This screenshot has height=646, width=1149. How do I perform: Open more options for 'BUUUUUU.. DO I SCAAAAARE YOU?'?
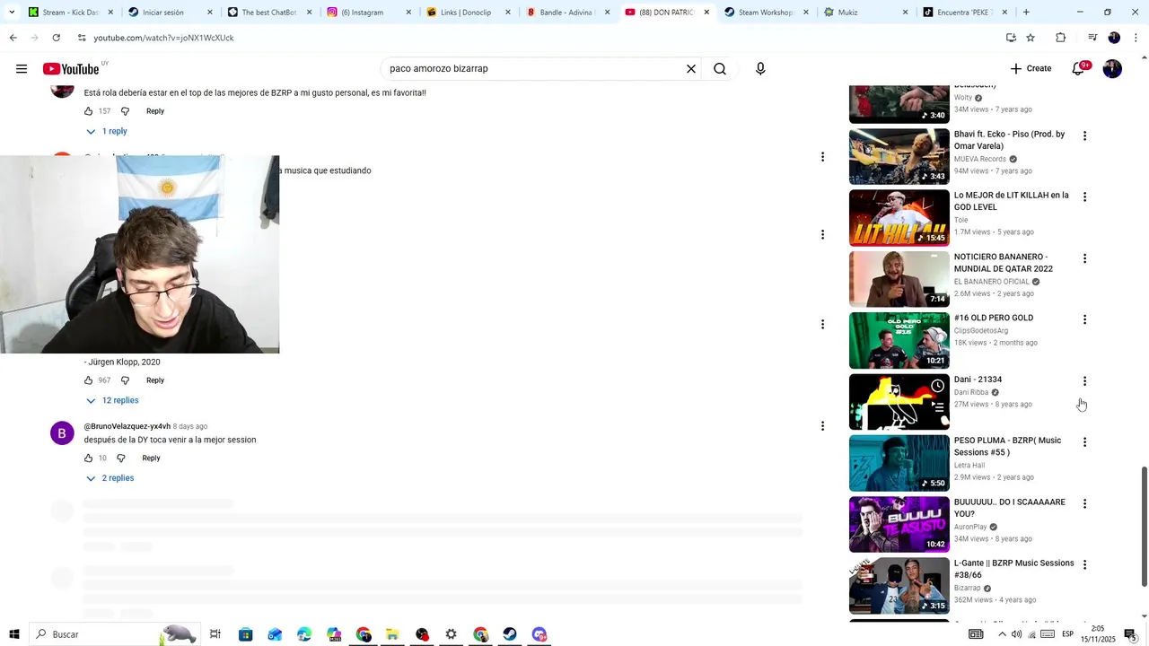pyautogui.click(x=1084, y=504)
